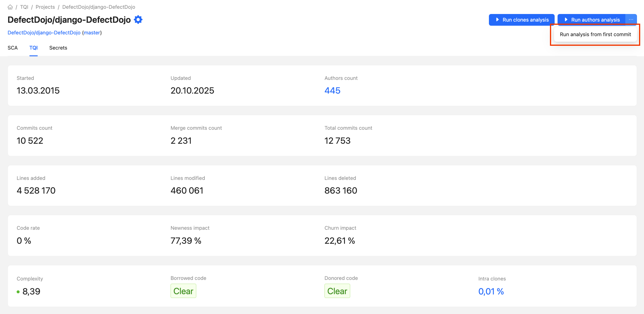Open the 445 authors count link
Image resolution: width=644 pixels, height=314 pixels.
pos(332,91)
